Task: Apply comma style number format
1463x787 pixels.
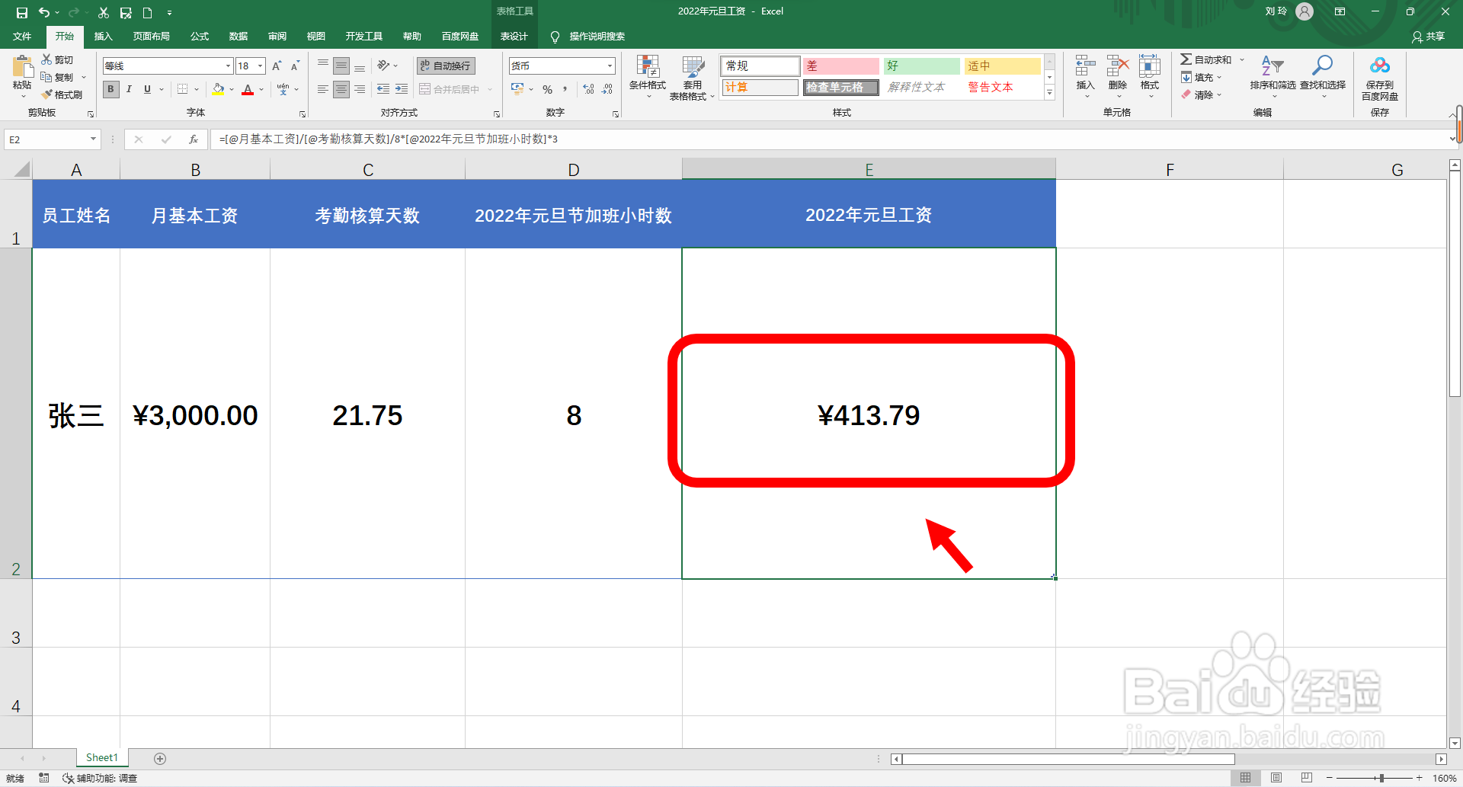Action: (x=565, y=89)
